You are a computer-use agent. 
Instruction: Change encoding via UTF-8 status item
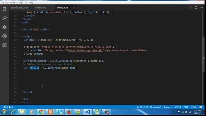(x=178, y=107)
